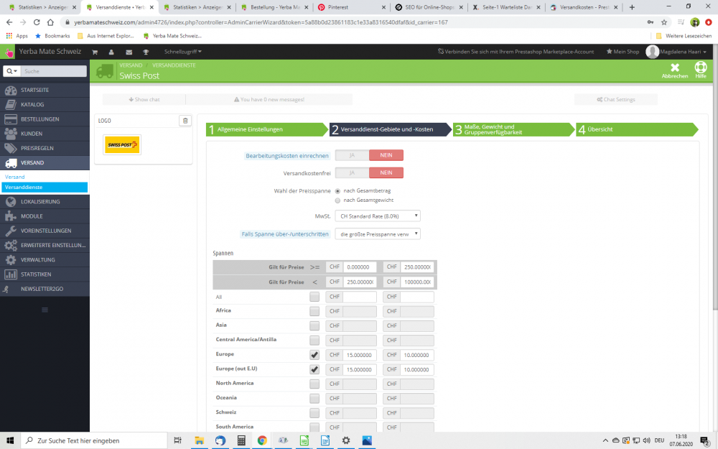The image size is (718, 449).
Task: Open the envelope messages icon in header
Action: click(129, 52)
